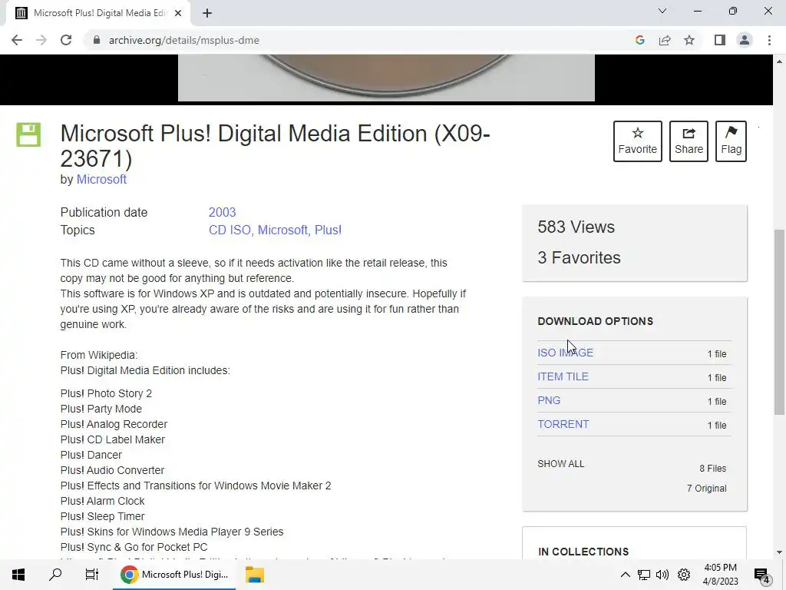Screen dimensions: 786x590
Task: Click SHOW ALL download files
Action: click(x=561, y=463)
